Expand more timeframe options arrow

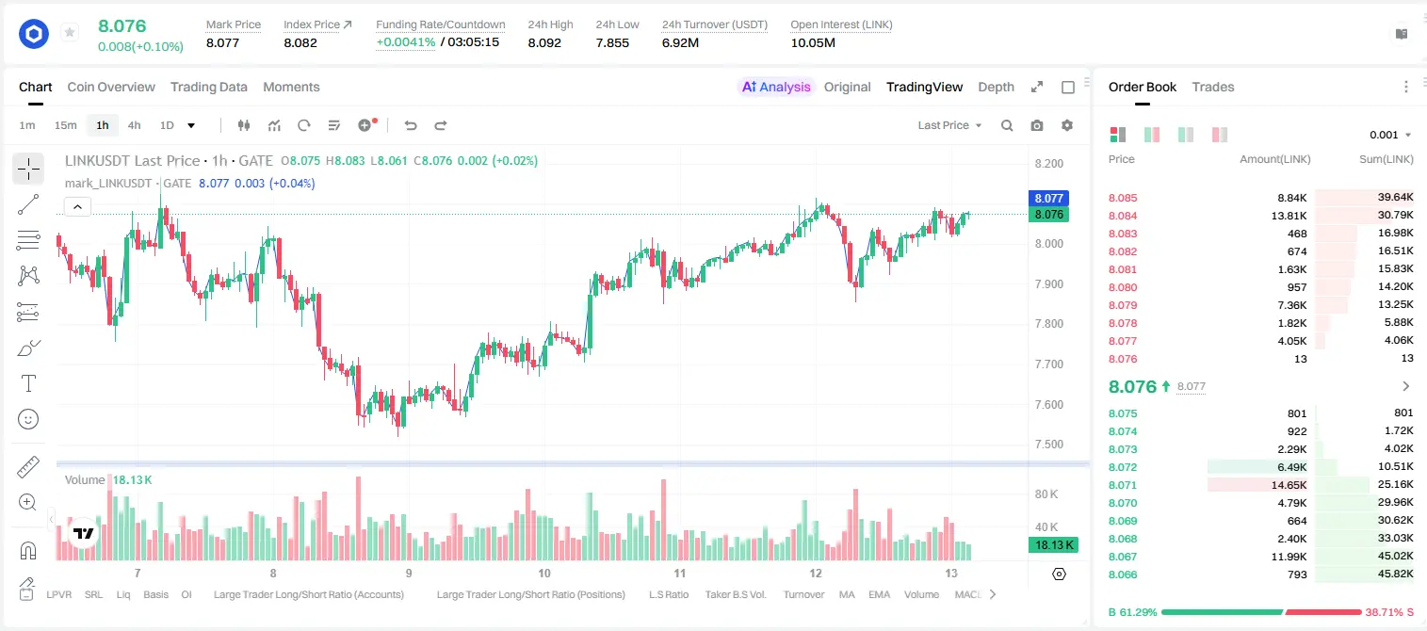click(191, 125)
